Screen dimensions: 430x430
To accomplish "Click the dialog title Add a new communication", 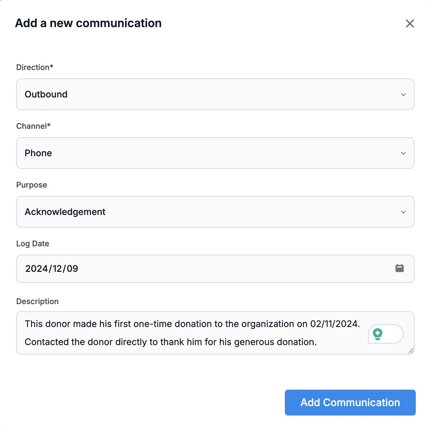I will (88, 23).
